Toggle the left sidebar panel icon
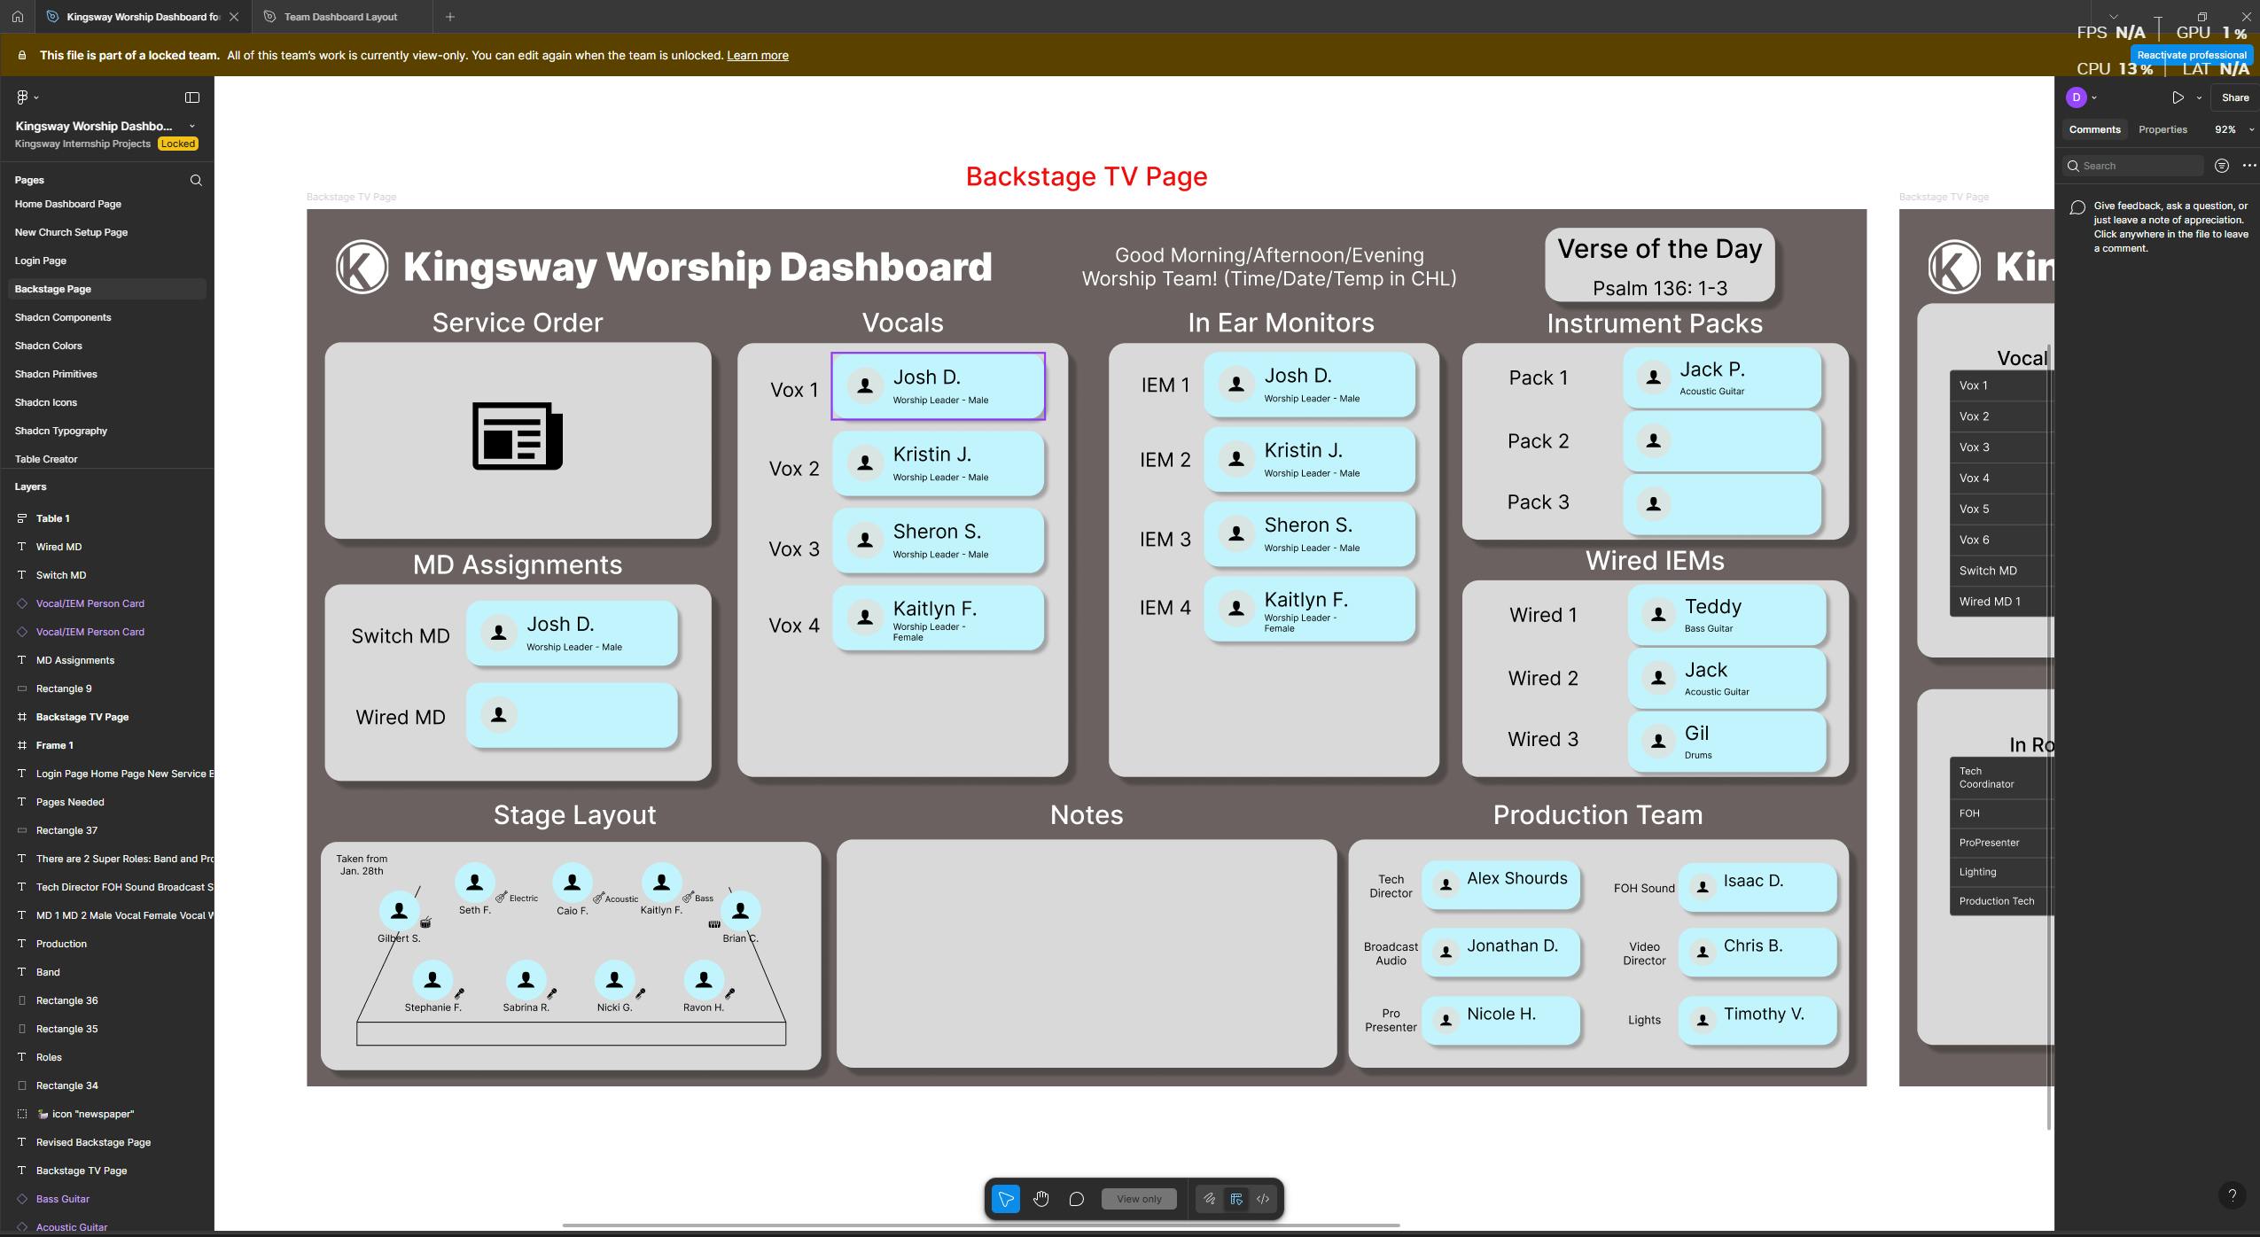Image resolution: width=2260 pixels, height=1237 pixels. pyautogui.click(x=192, y=97)
